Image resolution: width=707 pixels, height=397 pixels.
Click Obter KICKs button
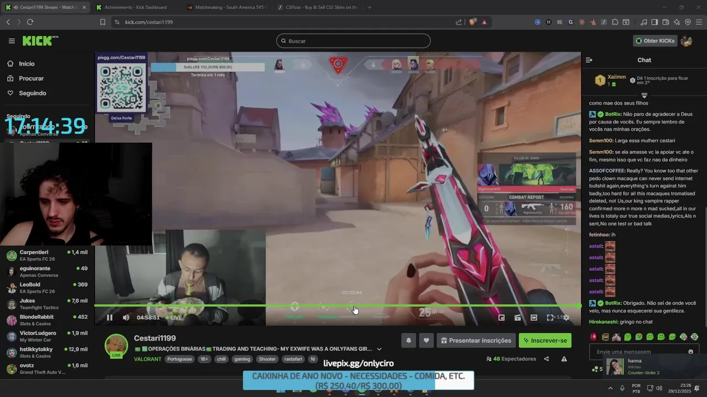click(655, 41)
